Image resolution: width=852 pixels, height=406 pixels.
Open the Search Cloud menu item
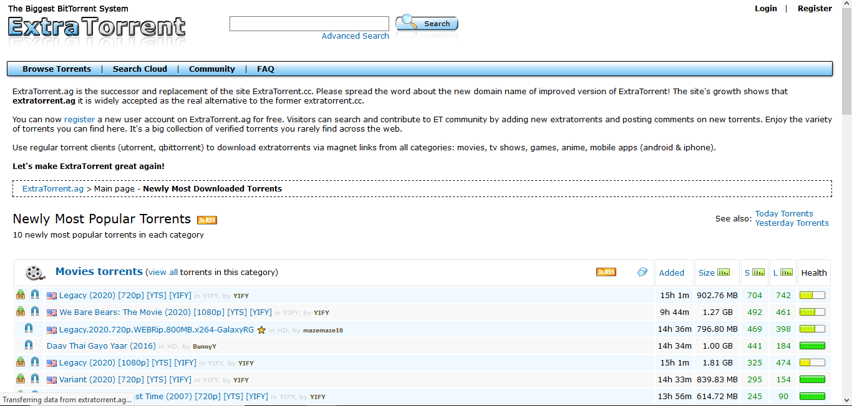coord(140,69)
